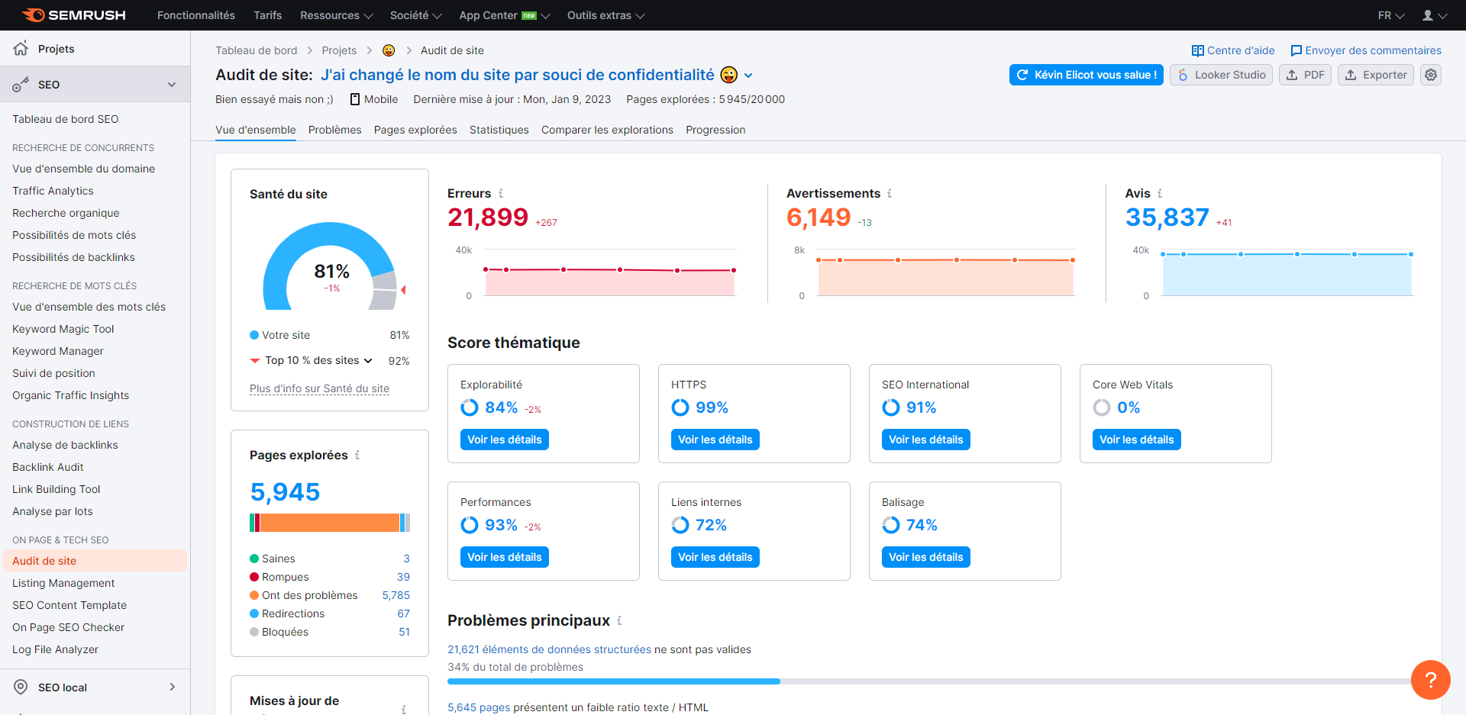Open audit settings via the gear icon
1466x715 pixels.
[1431, 75]
